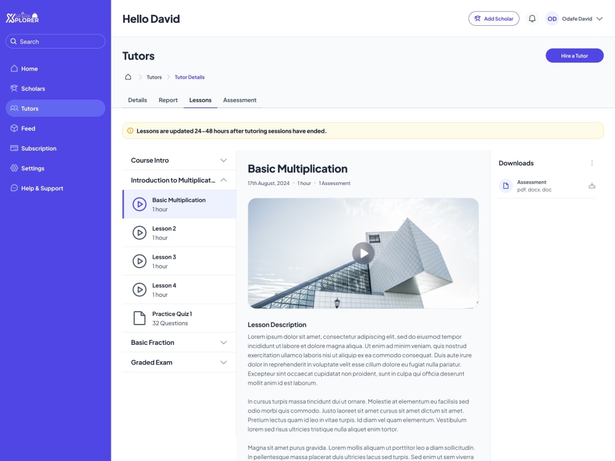615x461 pixels.
Task: Click the Search input field
Action: [55, 41]
